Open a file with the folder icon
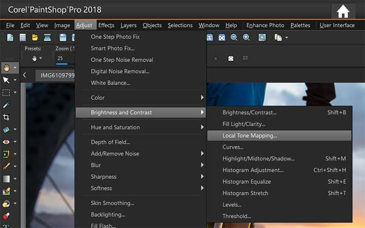Image resolution: width=365 pixels, height=228 pixels. [35, 37]
